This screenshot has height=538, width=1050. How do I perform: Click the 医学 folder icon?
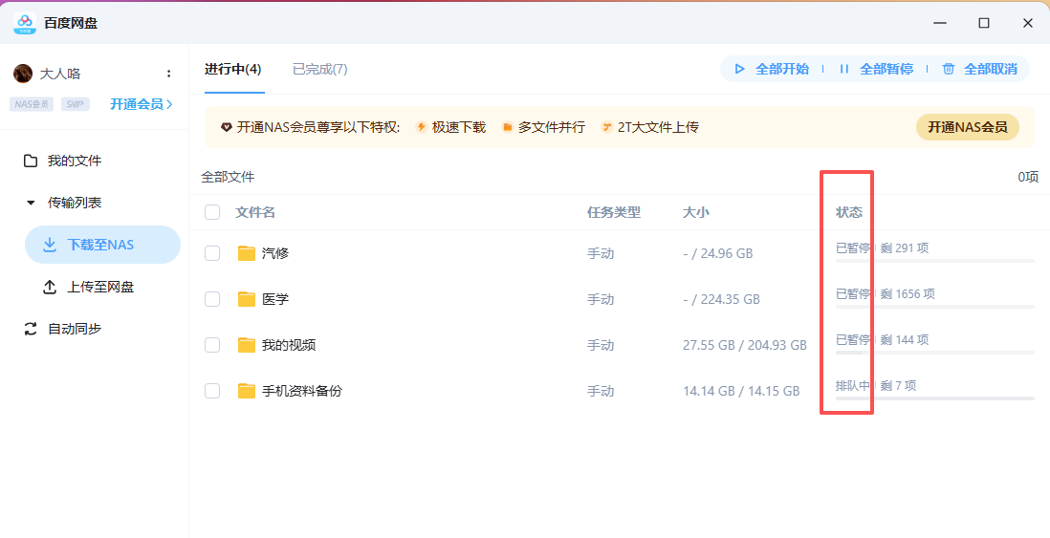(247, 299)
